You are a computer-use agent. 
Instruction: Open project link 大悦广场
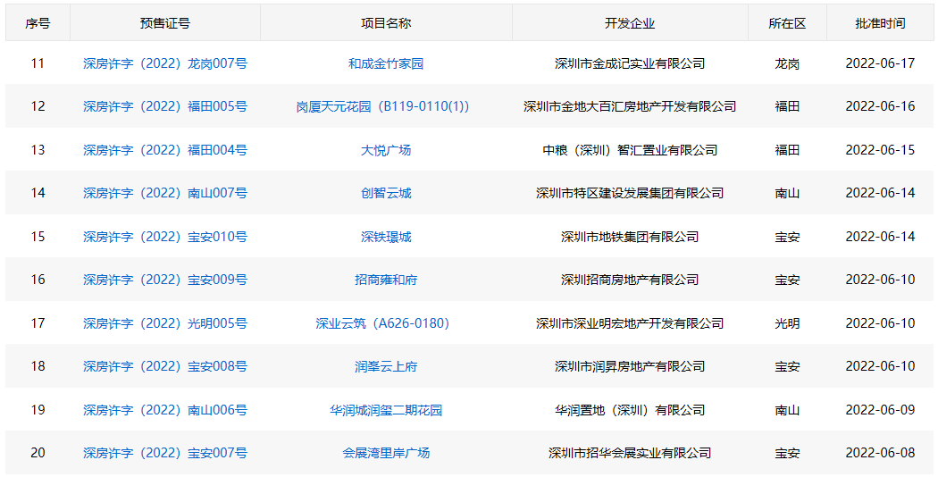[386, 150]
